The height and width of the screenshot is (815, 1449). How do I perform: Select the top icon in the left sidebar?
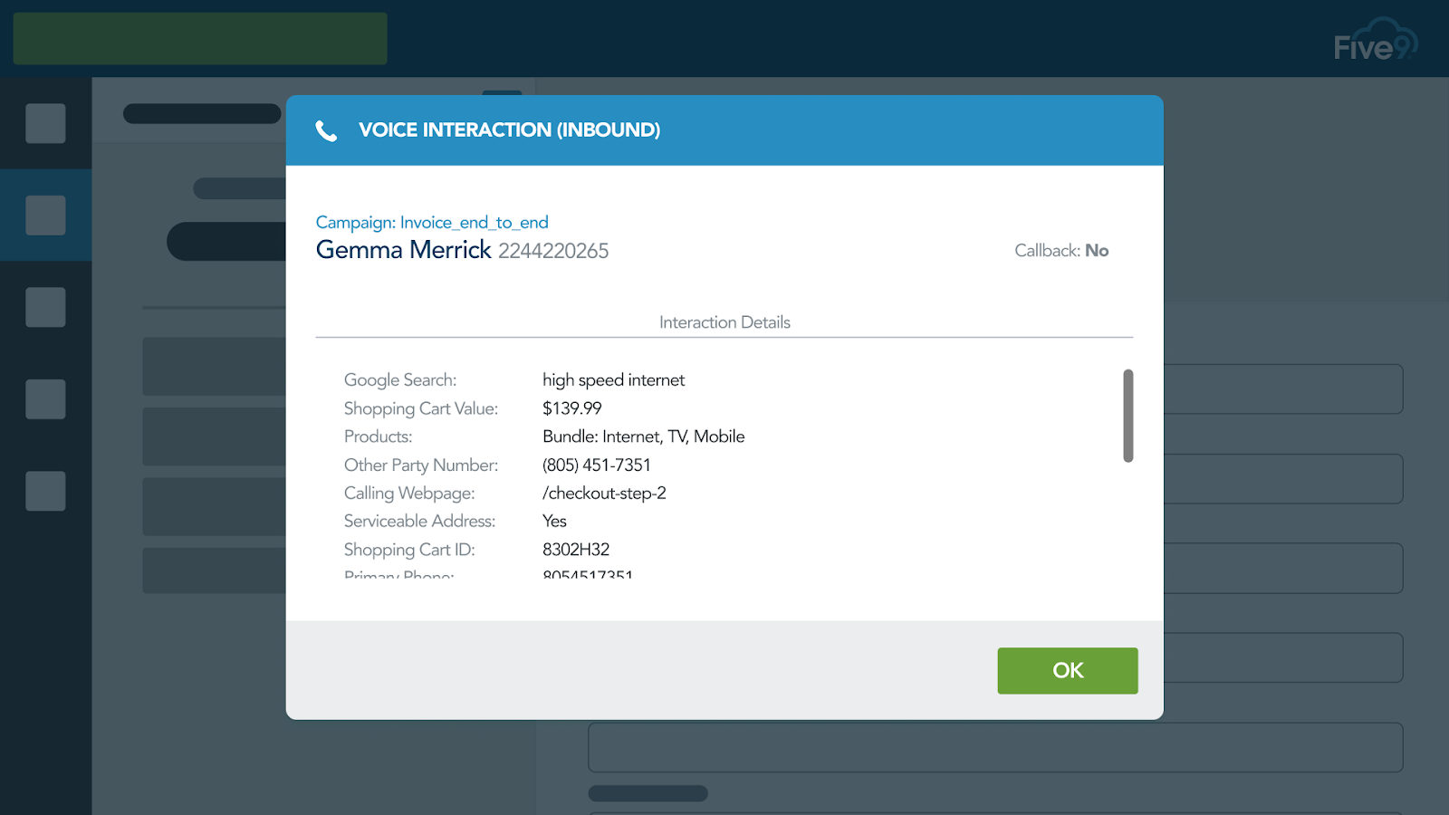(45, 123)
